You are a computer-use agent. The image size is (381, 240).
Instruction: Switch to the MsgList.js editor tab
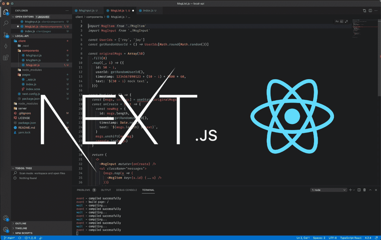tap(120, 10)
